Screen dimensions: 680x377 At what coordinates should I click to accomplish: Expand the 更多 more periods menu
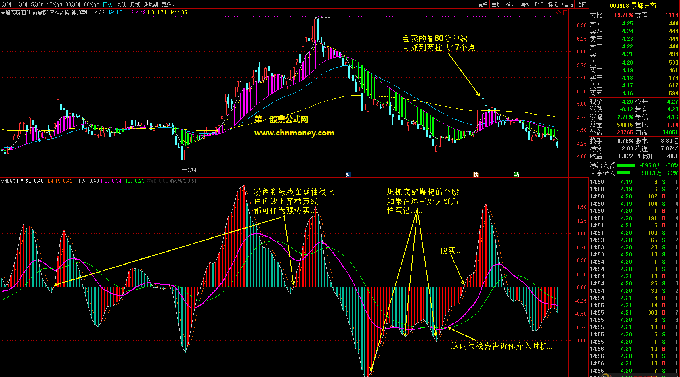pos(168,4)
